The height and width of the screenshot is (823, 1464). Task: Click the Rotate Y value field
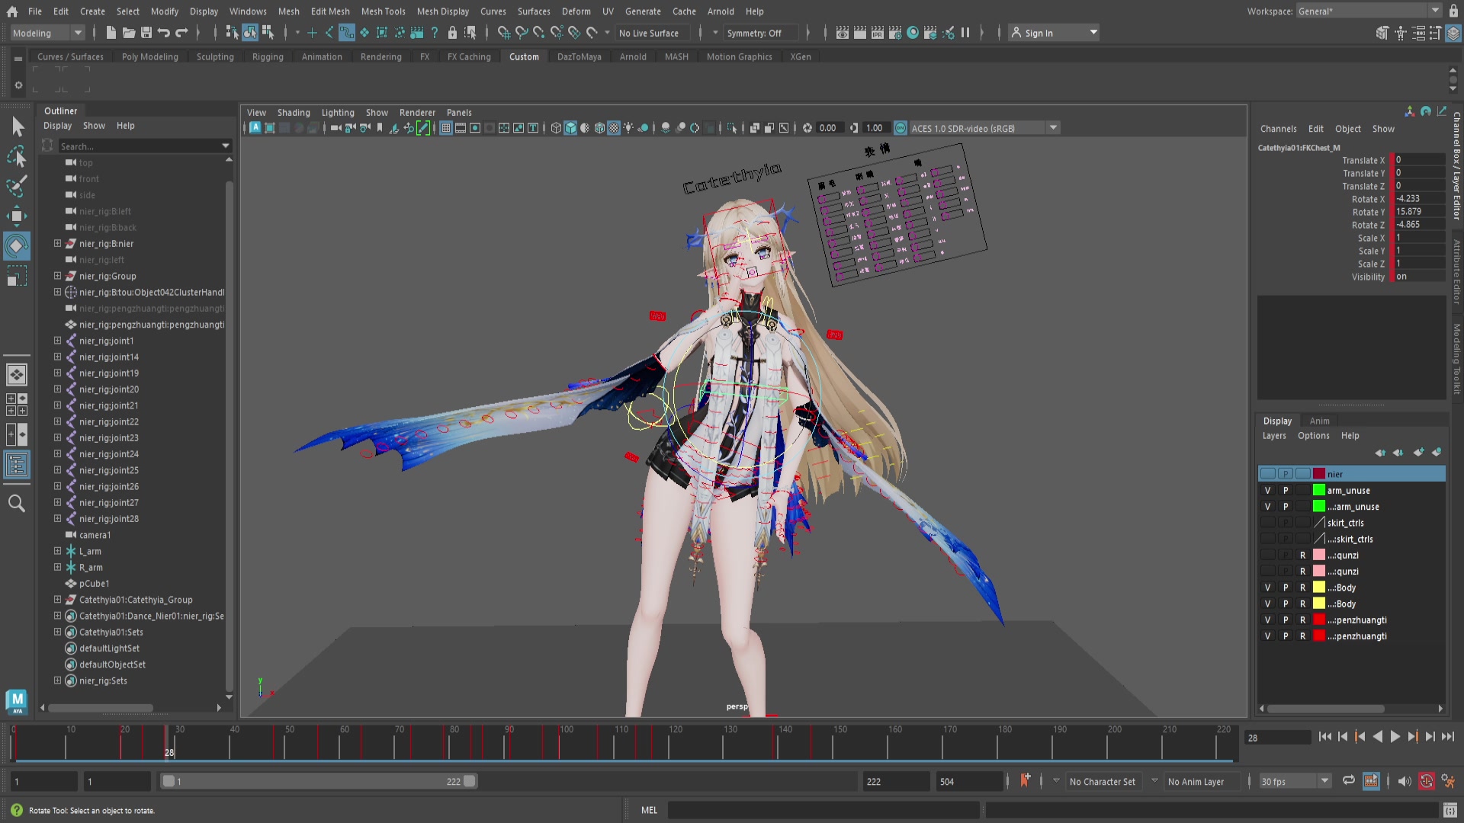point(1420,212)
